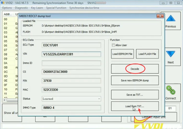This screenshot has height=129, width=183.
Task: Click the green Connect chain icon
Action: pyautogui.click(x=171, y=90)
